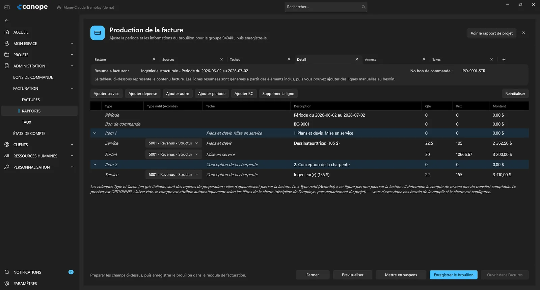Open native type dropdown for Ingénieur(e) service
Viewport: 540px width, 290px height.
coord(174,175)
